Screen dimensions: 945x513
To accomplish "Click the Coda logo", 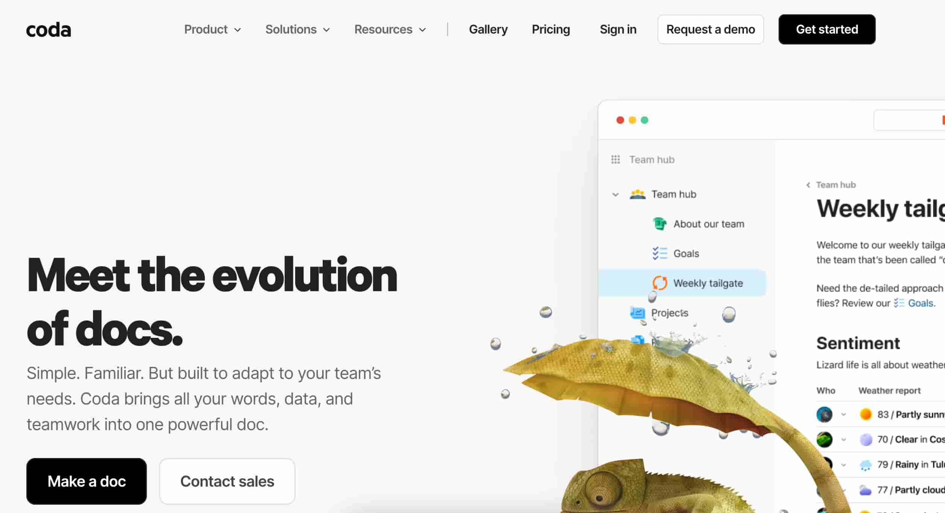I will click(x=49, y=30).
